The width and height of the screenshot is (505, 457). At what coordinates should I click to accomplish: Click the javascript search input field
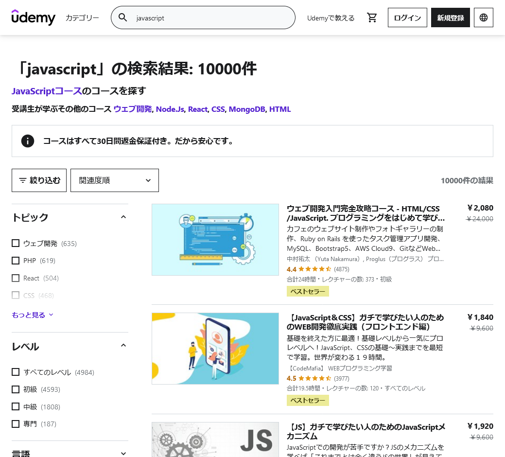point(209,18)
